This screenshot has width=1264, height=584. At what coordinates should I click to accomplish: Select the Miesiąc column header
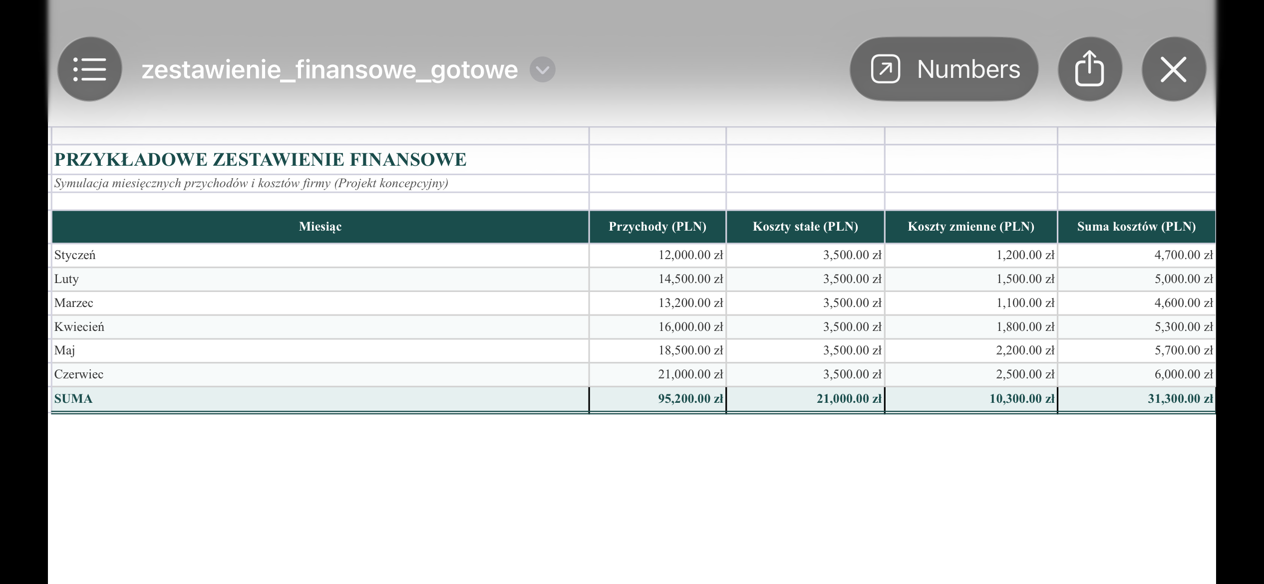(x=320, y=227)
